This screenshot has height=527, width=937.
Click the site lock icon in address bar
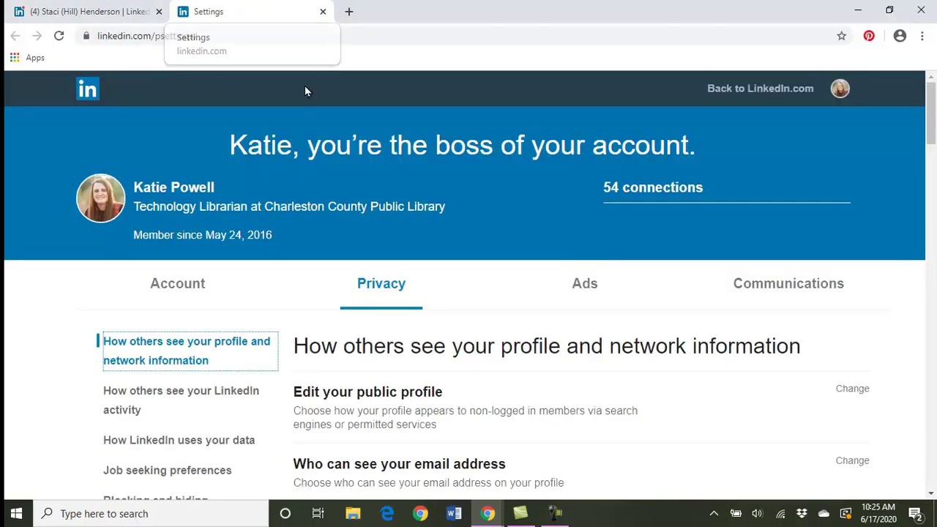[x=86, y=36]
